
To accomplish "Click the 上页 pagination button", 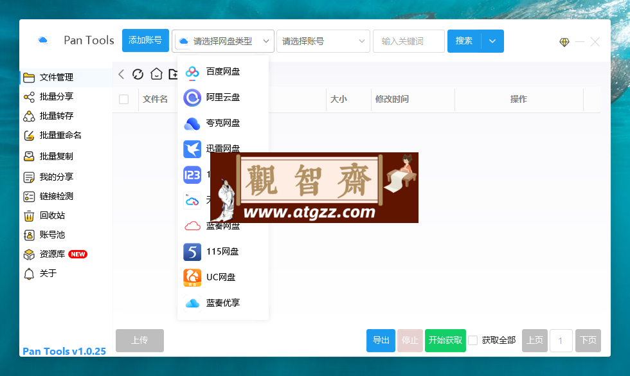I will click(534, 341).
